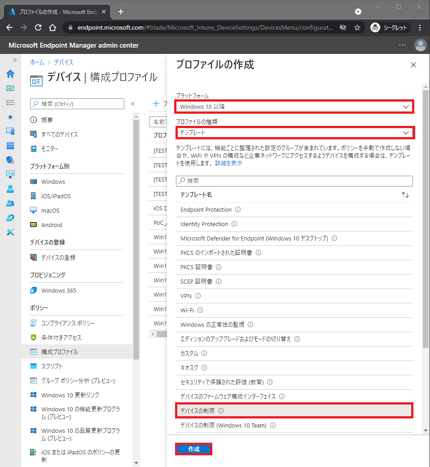Open All services list icon in left rail

coord(10,102)
